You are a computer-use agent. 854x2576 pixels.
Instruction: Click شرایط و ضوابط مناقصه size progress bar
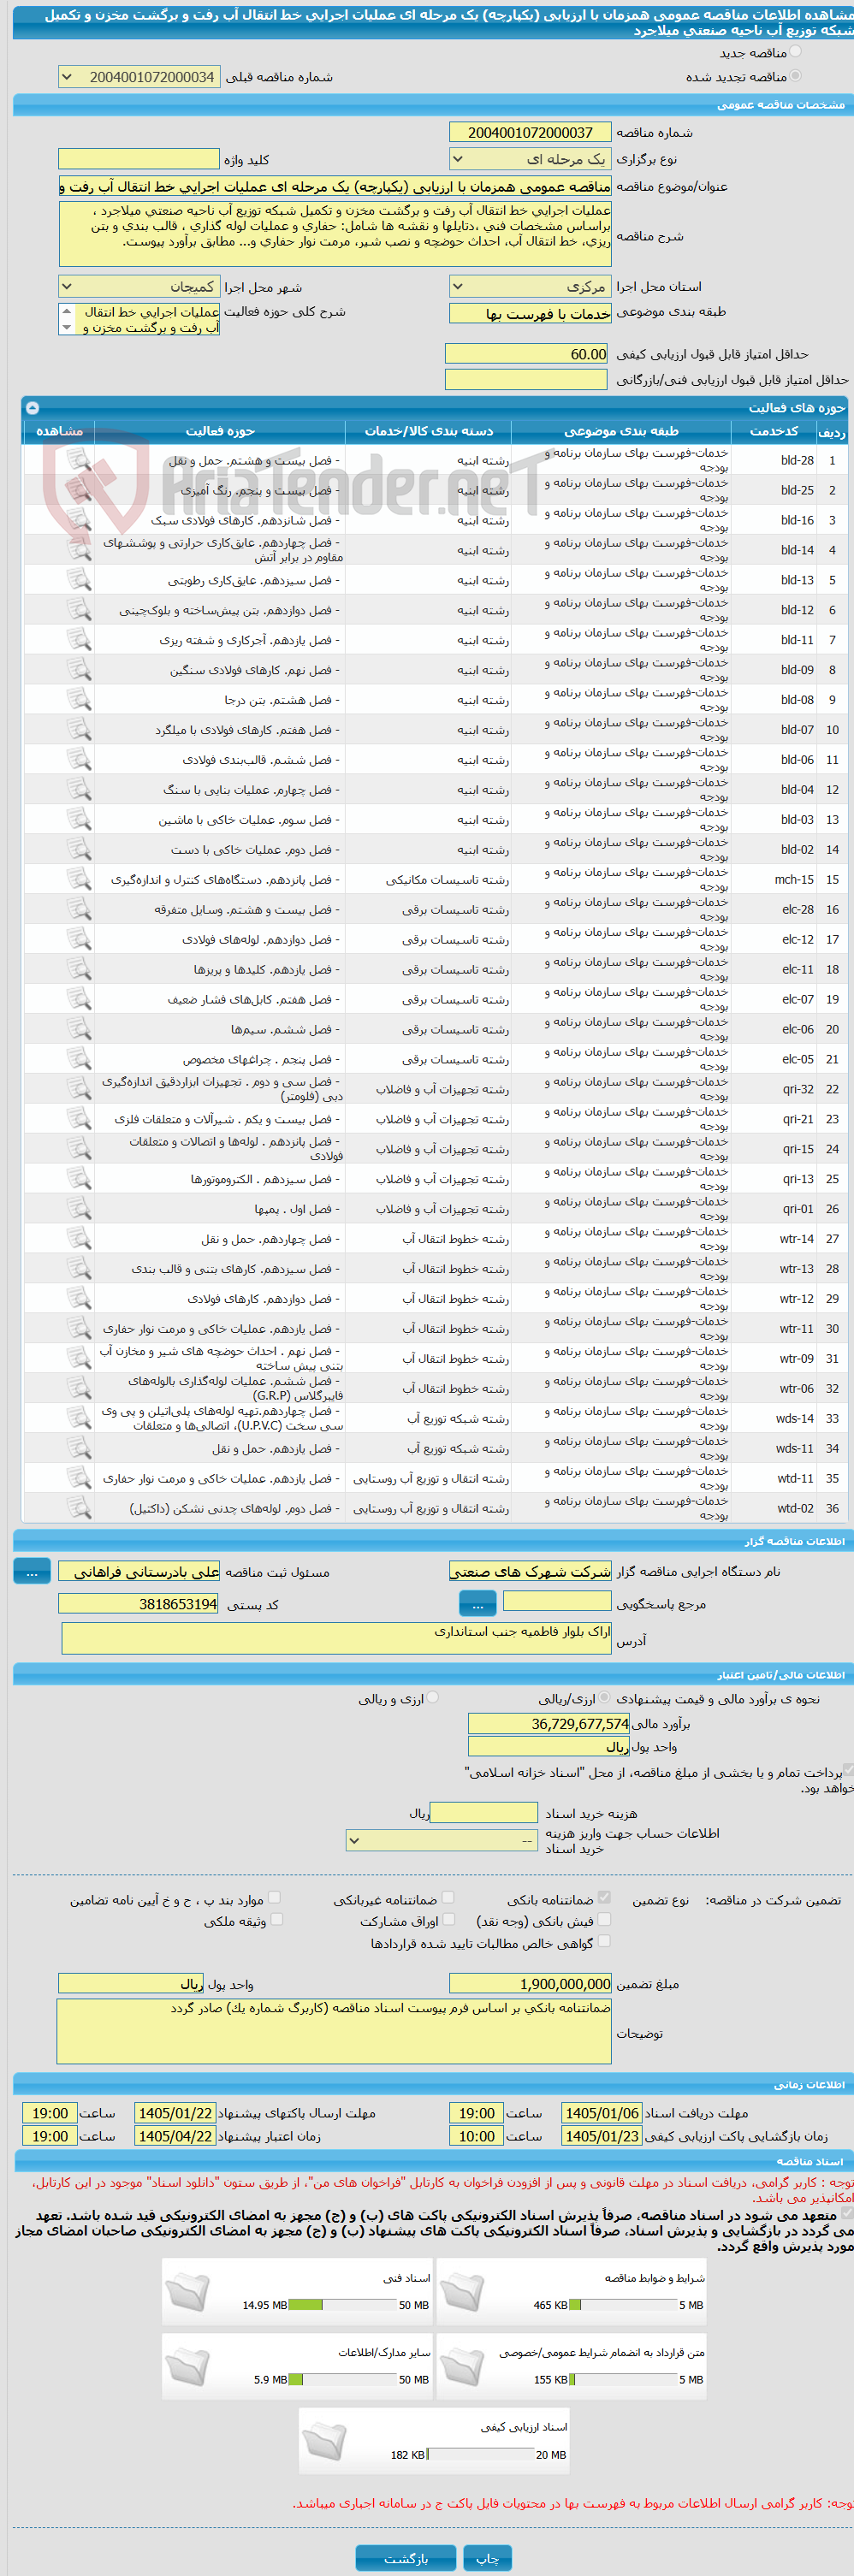[623, 2306]
